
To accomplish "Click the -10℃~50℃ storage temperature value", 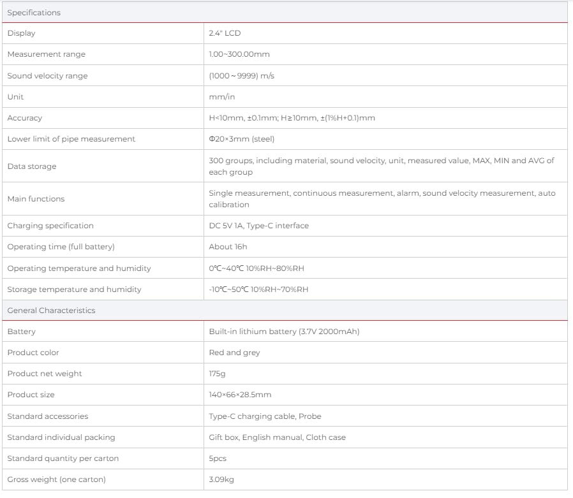I will tap(258, 289).
